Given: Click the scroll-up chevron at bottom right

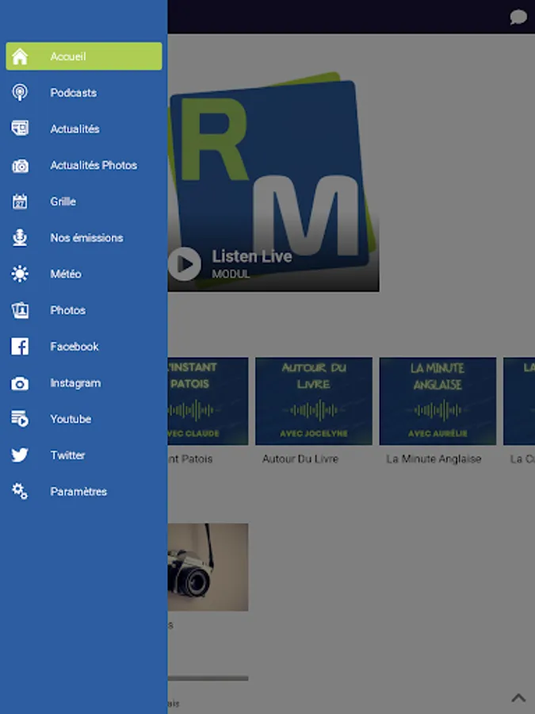Looking at the screenshot, I should (518, 697).
